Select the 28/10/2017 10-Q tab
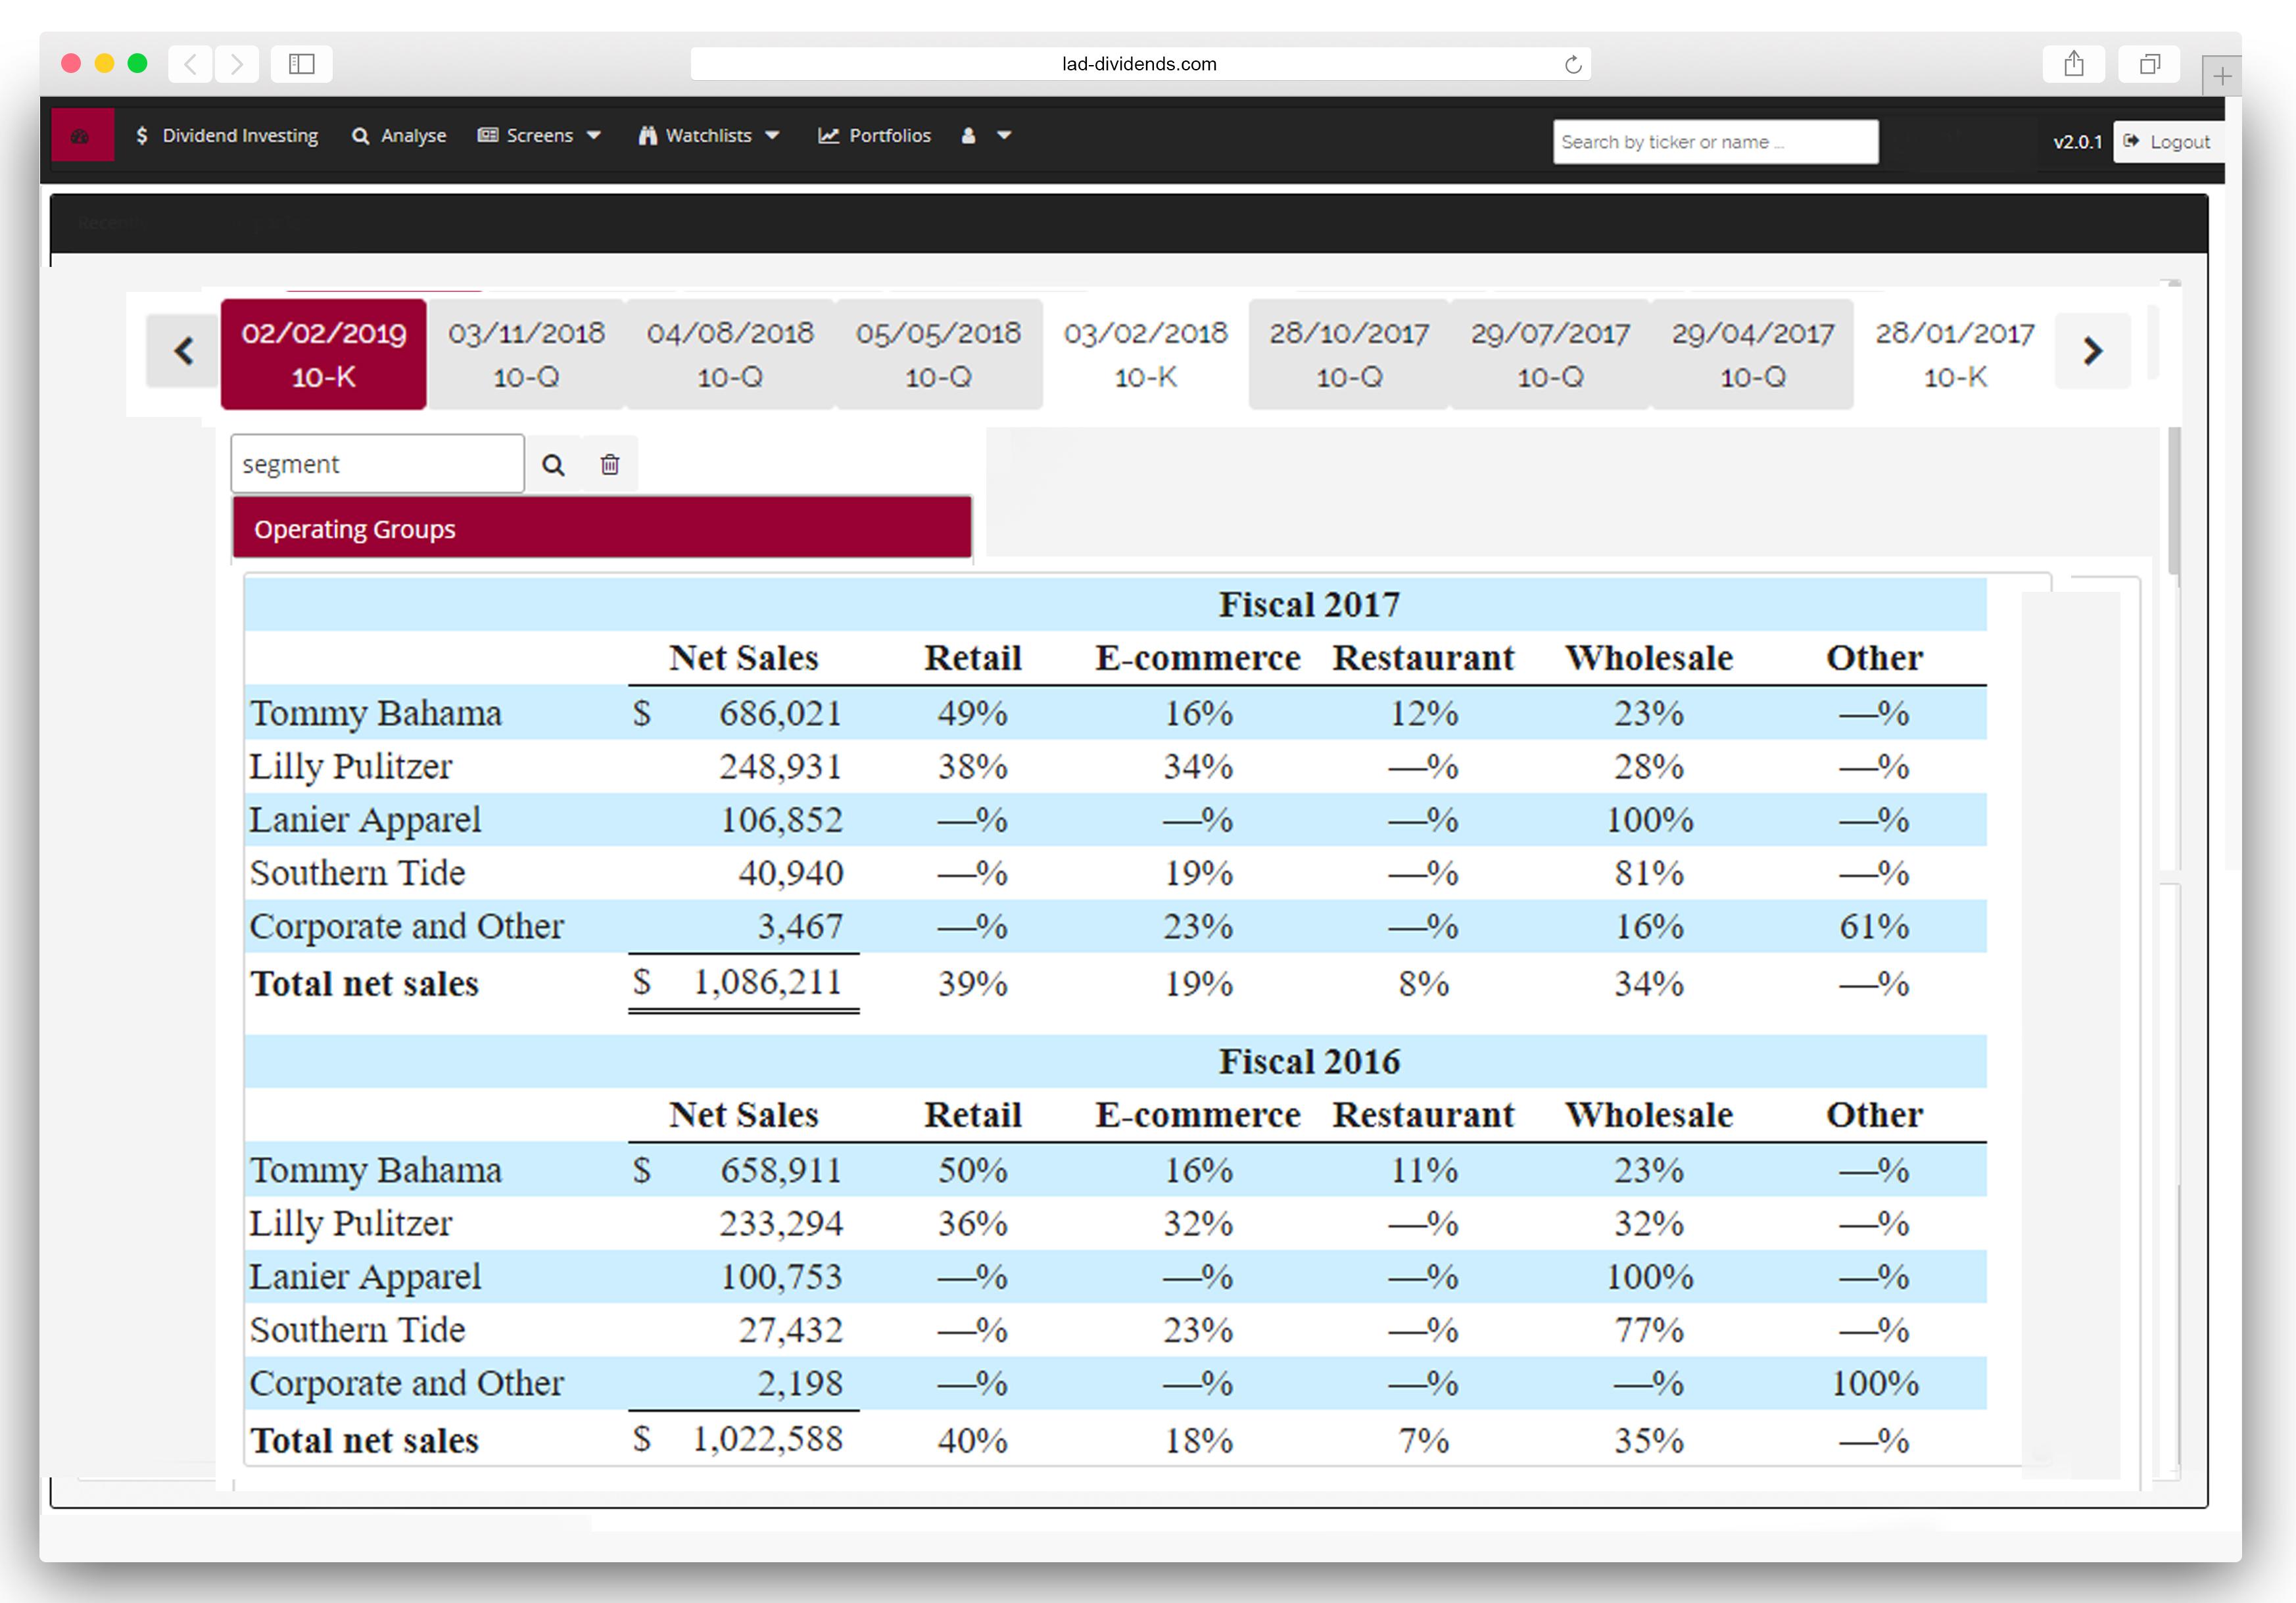Viewport: 2296px width, 1603px height. tap(1349, 355)
